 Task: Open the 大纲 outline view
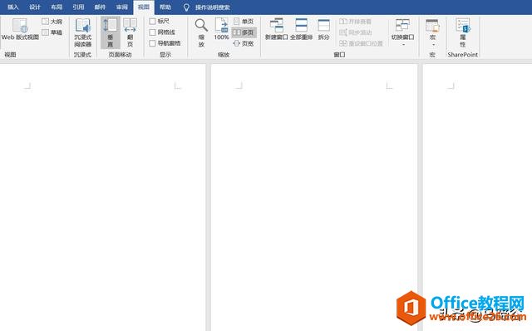(52, 22)
